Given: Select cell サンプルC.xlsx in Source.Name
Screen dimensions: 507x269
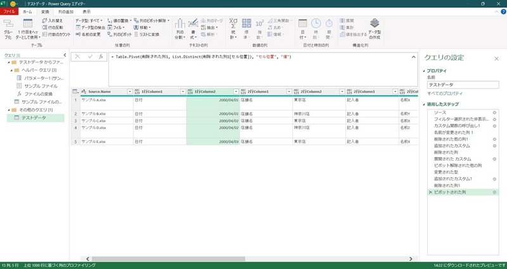Looking at the screenshot, I should point(106,121).
